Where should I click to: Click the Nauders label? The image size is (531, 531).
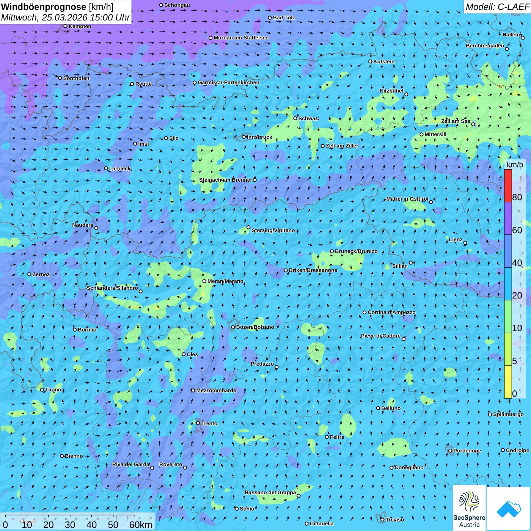click(83, 225)
